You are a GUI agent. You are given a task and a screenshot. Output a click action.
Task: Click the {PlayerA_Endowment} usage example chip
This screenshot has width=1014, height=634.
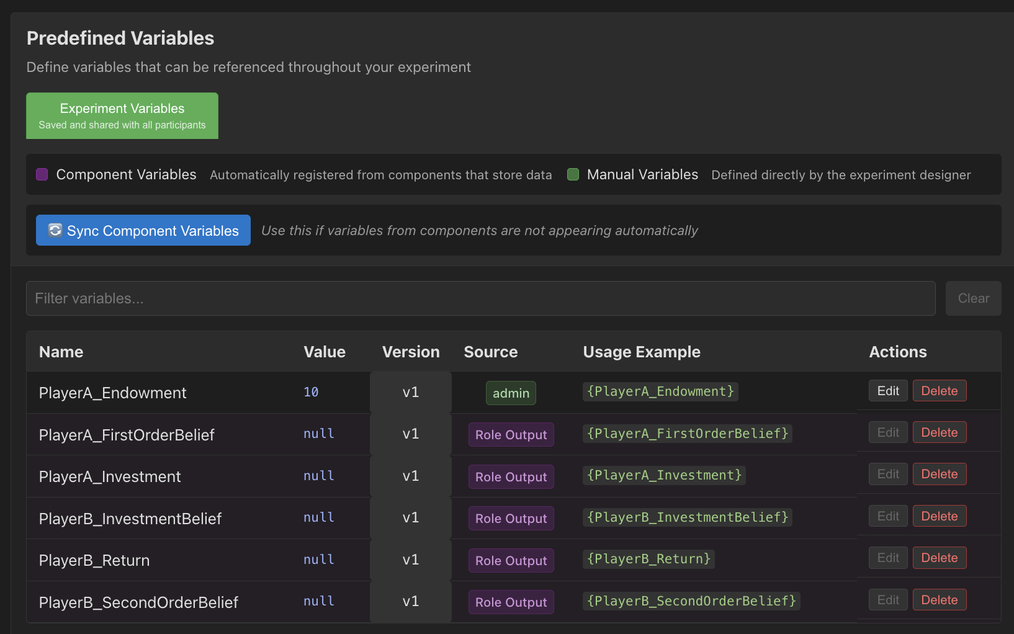(x=660, y=391)
